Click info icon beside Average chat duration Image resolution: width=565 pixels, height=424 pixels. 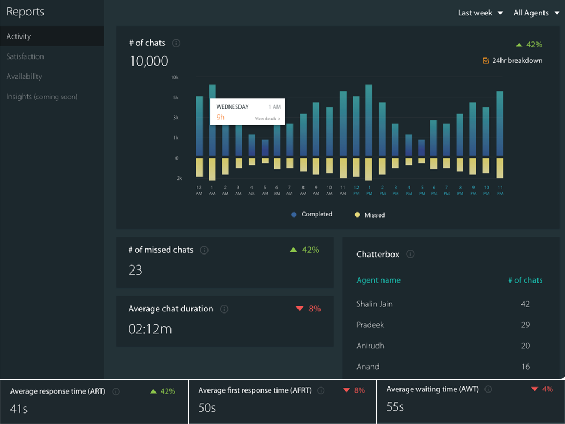point(224,309)
